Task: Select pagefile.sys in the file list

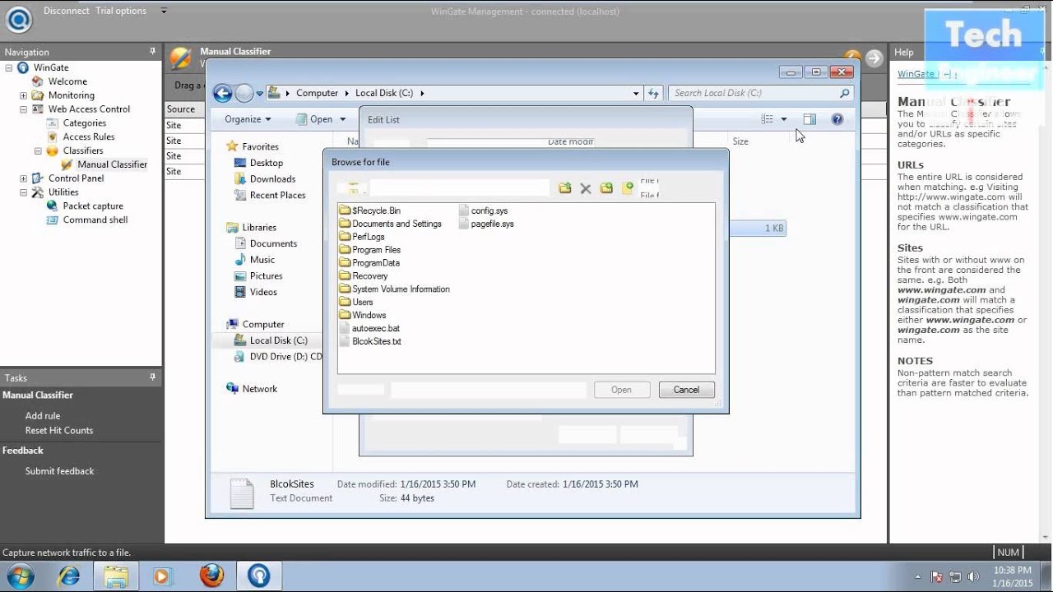Action: pos(486,224)
